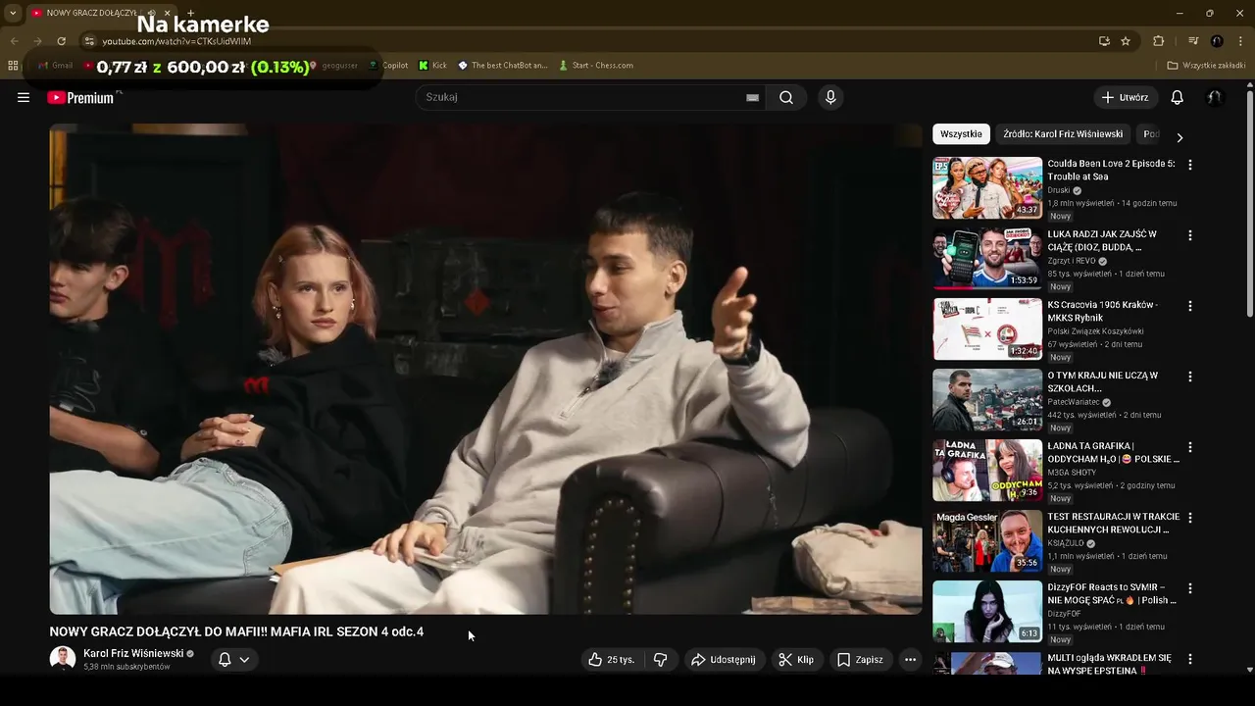Click the main video player
This screenshot has width=1255, height=706.
(485, 369)
